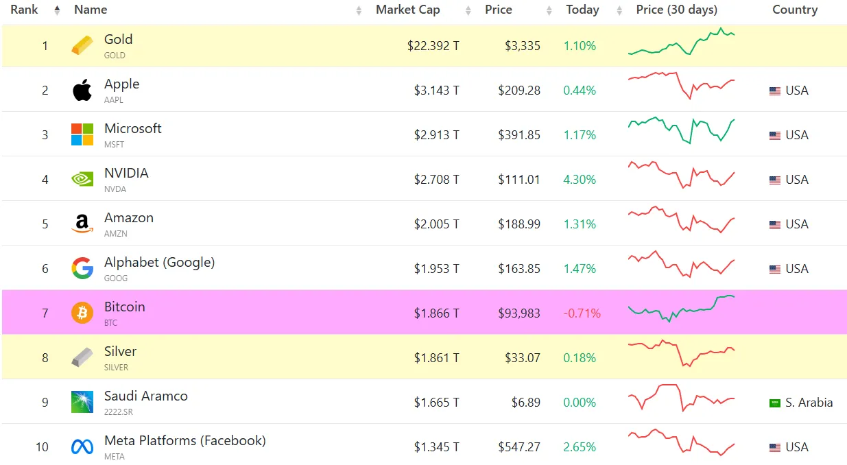Click the Apple logo icon

point(82,90)
